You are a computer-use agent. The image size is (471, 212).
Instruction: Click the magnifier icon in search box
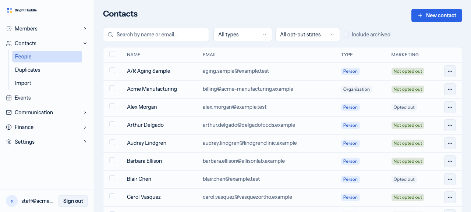110,35
